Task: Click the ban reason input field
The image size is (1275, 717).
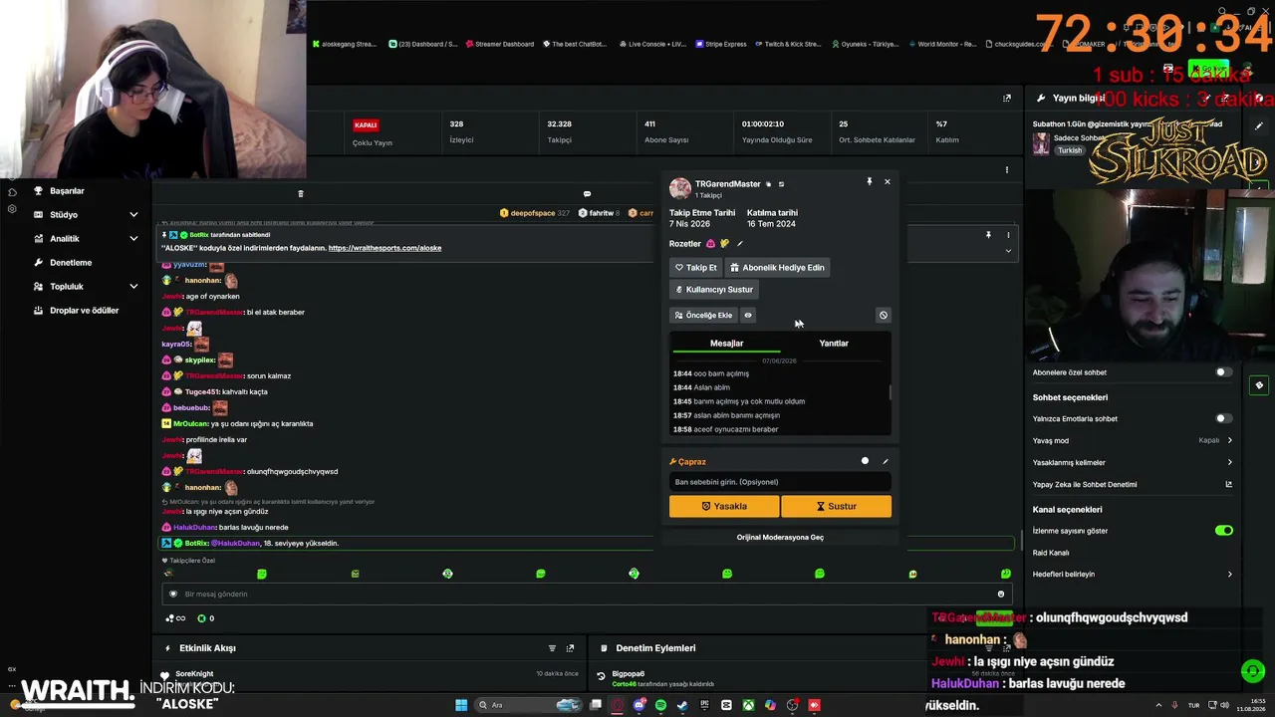Action: [780, 482]
